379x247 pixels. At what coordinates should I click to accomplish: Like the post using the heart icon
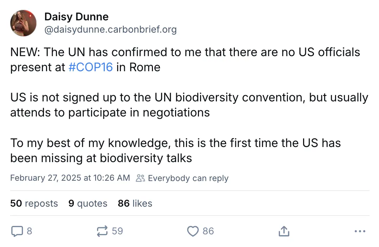coord(193,231)
